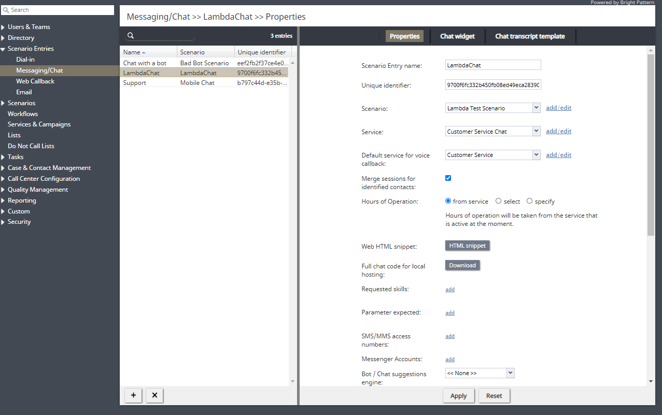
Task: Click the sort arrow on Name column
Action: (144, 52)
